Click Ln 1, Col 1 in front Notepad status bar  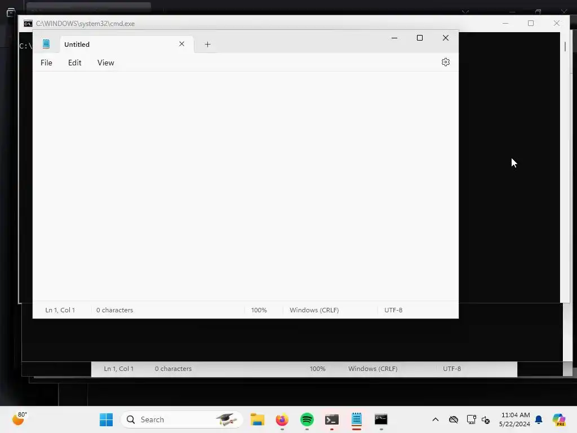pyautogui.click(x=60, y=310)
